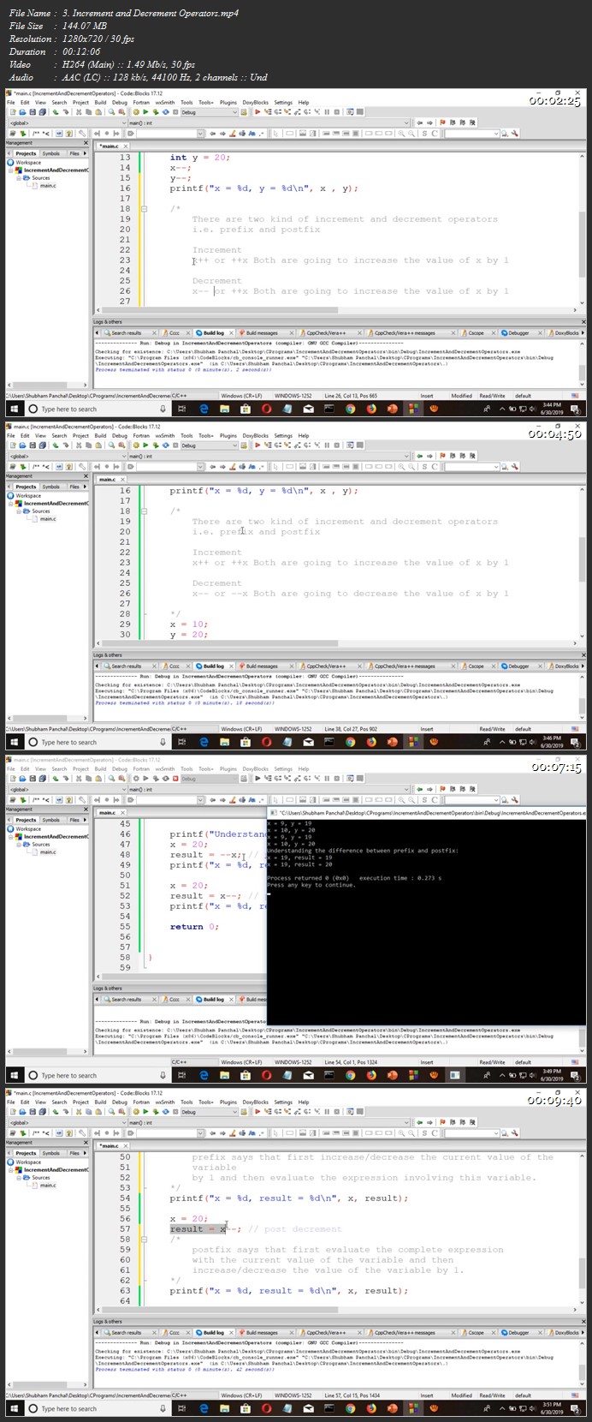
Task: Select Build messages tab in 00:04:50 frame
Action: pyautogui.click(x=260, y=666)
